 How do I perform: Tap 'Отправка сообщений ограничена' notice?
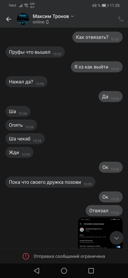coord(69,256)
